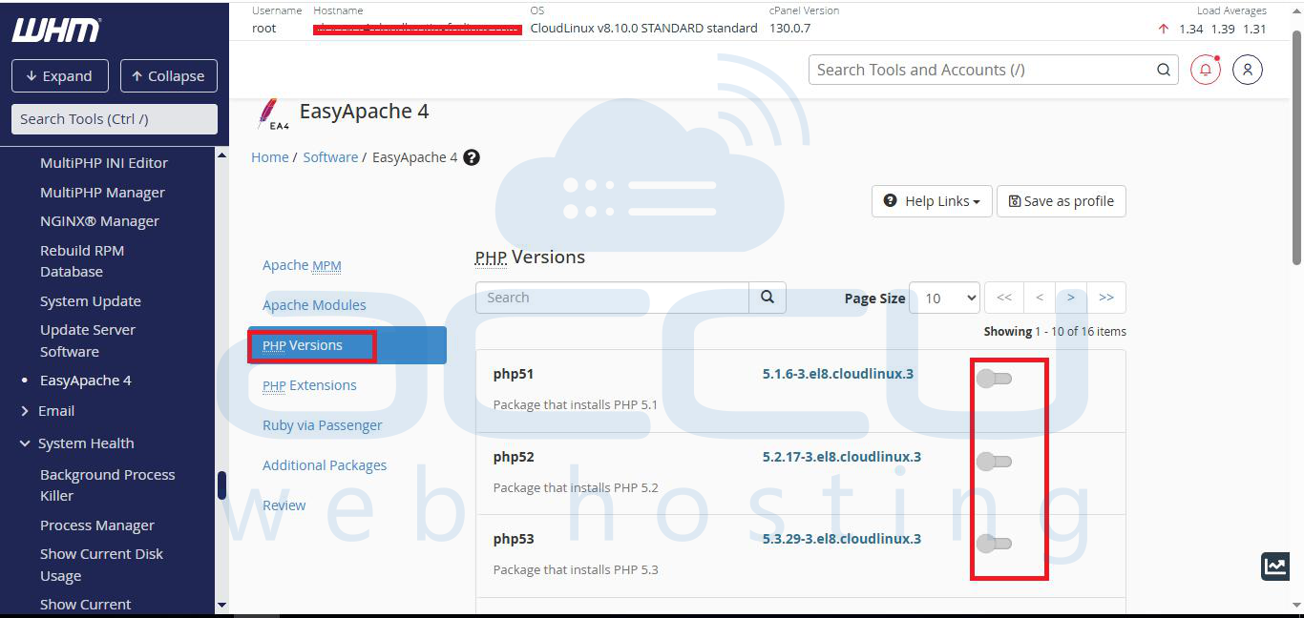Open the Page Size dropdown
Image resolution: width=1304 pixels, height=618 pixels.
coord(944,298)
